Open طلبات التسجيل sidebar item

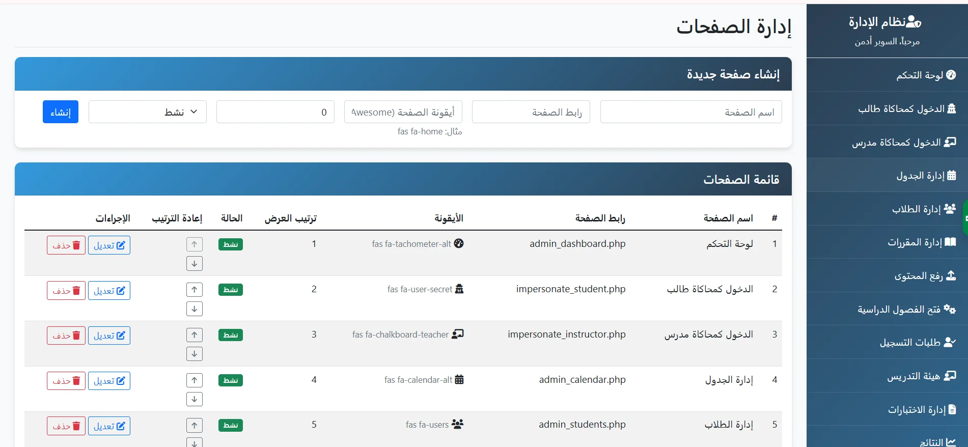887,342
